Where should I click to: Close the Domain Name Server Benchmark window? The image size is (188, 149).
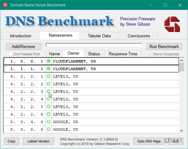[180, 5]
